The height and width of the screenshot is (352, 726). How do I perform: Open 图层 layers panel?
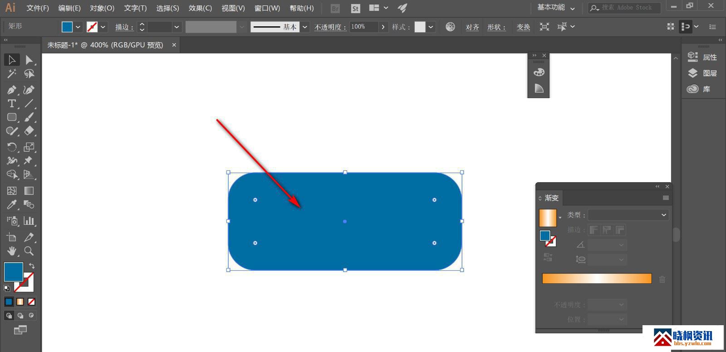[702, 73]
